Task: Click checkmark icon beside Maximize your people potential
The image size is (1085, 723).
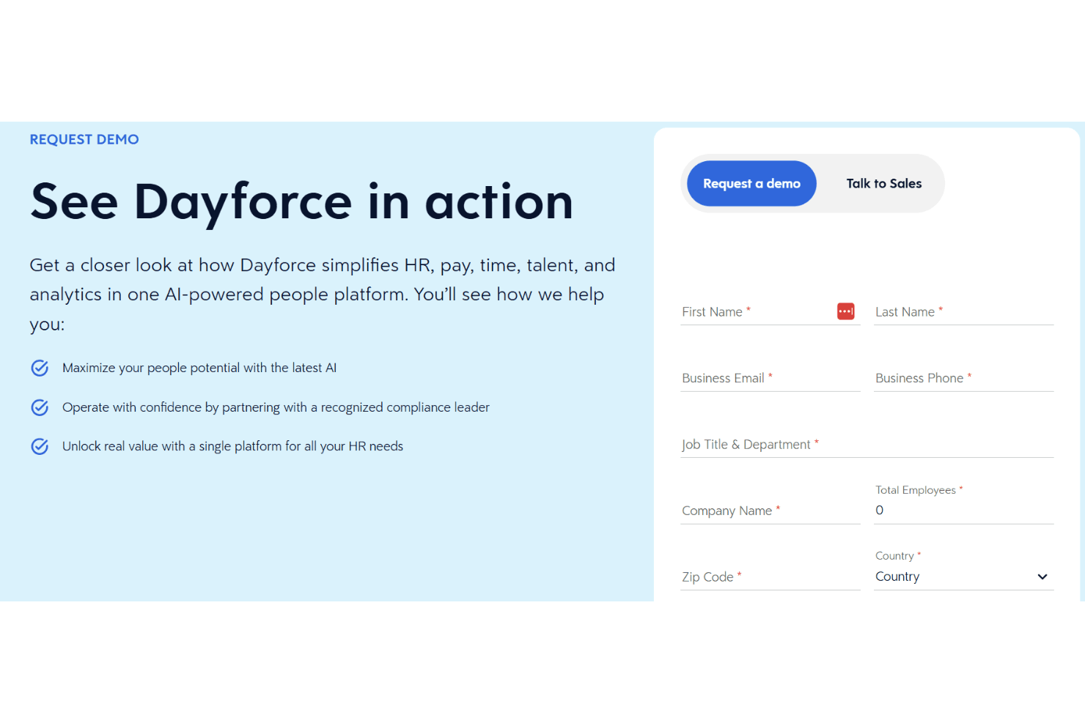Action: tap(40, 368)
